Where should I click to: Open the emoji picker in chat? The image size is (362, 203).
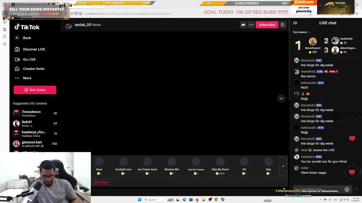(347, 189)
